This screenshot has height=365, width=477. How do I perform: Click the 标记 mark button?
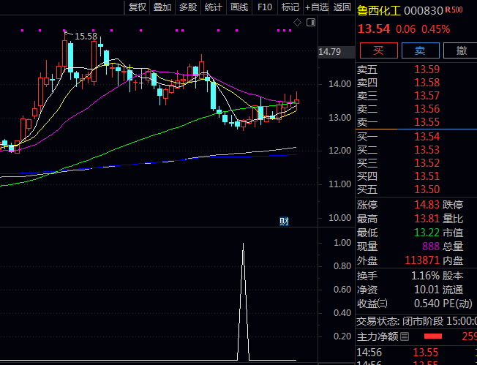[x=290, y=7]
